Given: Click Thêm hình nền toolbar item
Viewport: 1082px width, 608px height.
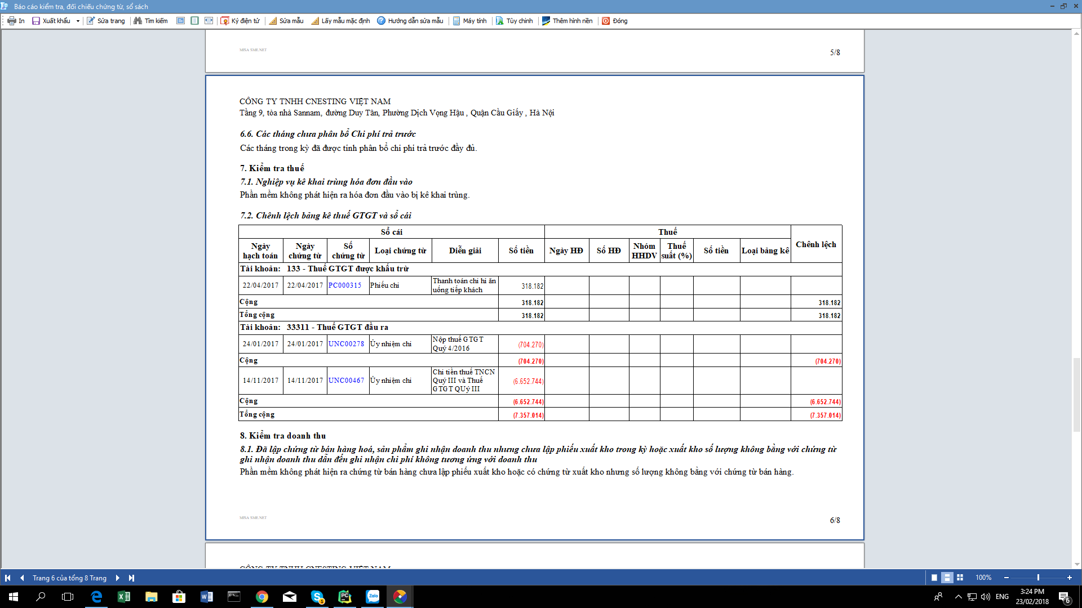Looking at the screenshot, I should coord(567,21).
